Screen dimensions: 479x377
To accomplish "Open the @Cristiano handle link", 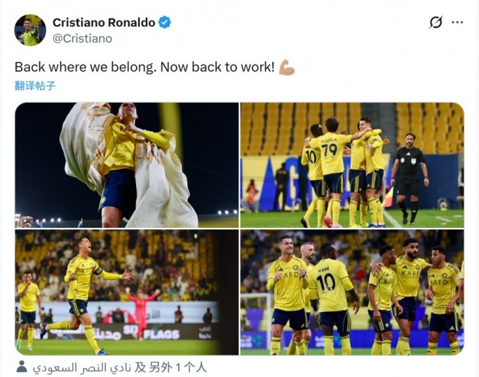I will (82, 38).
